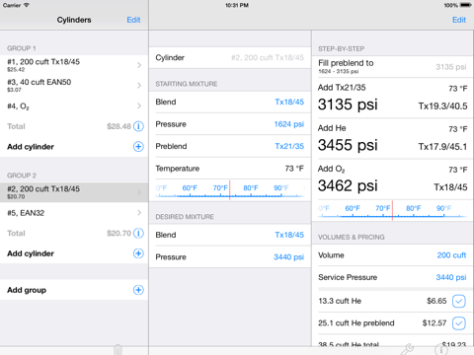Tap the 10:31 PM clock in status bar

[x=237, y=5]
